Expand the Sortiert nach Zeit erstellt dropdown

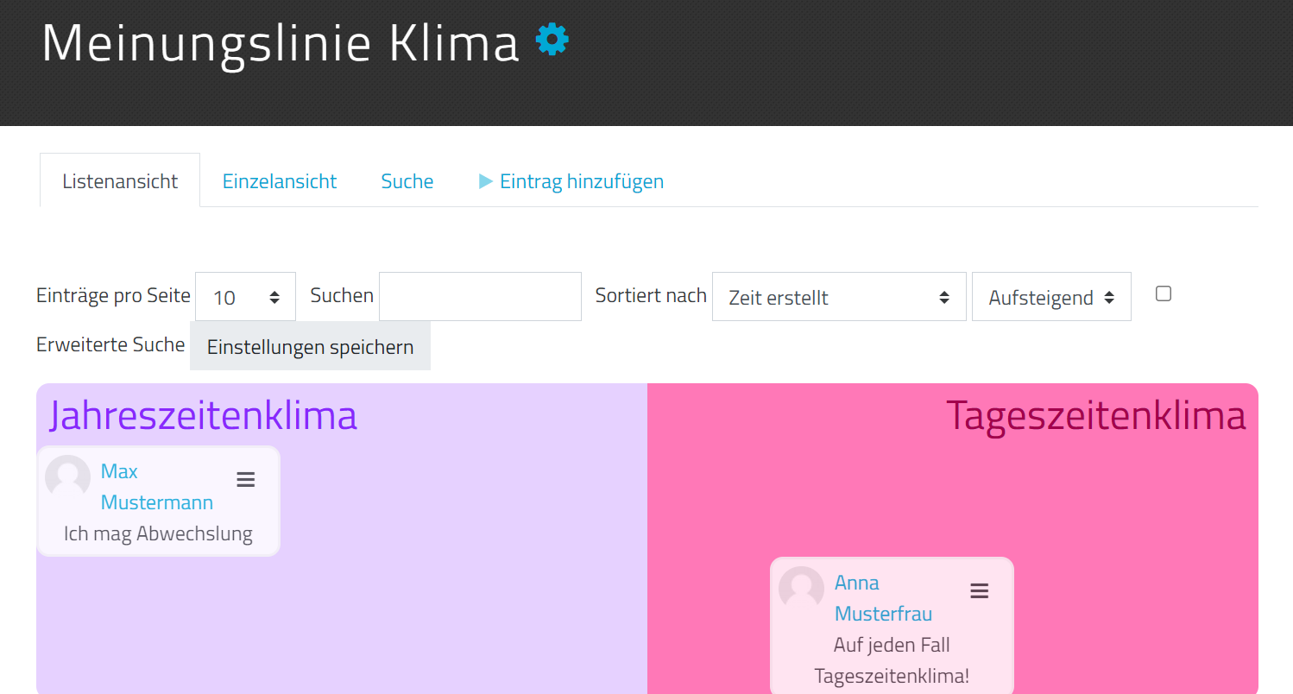838,297
